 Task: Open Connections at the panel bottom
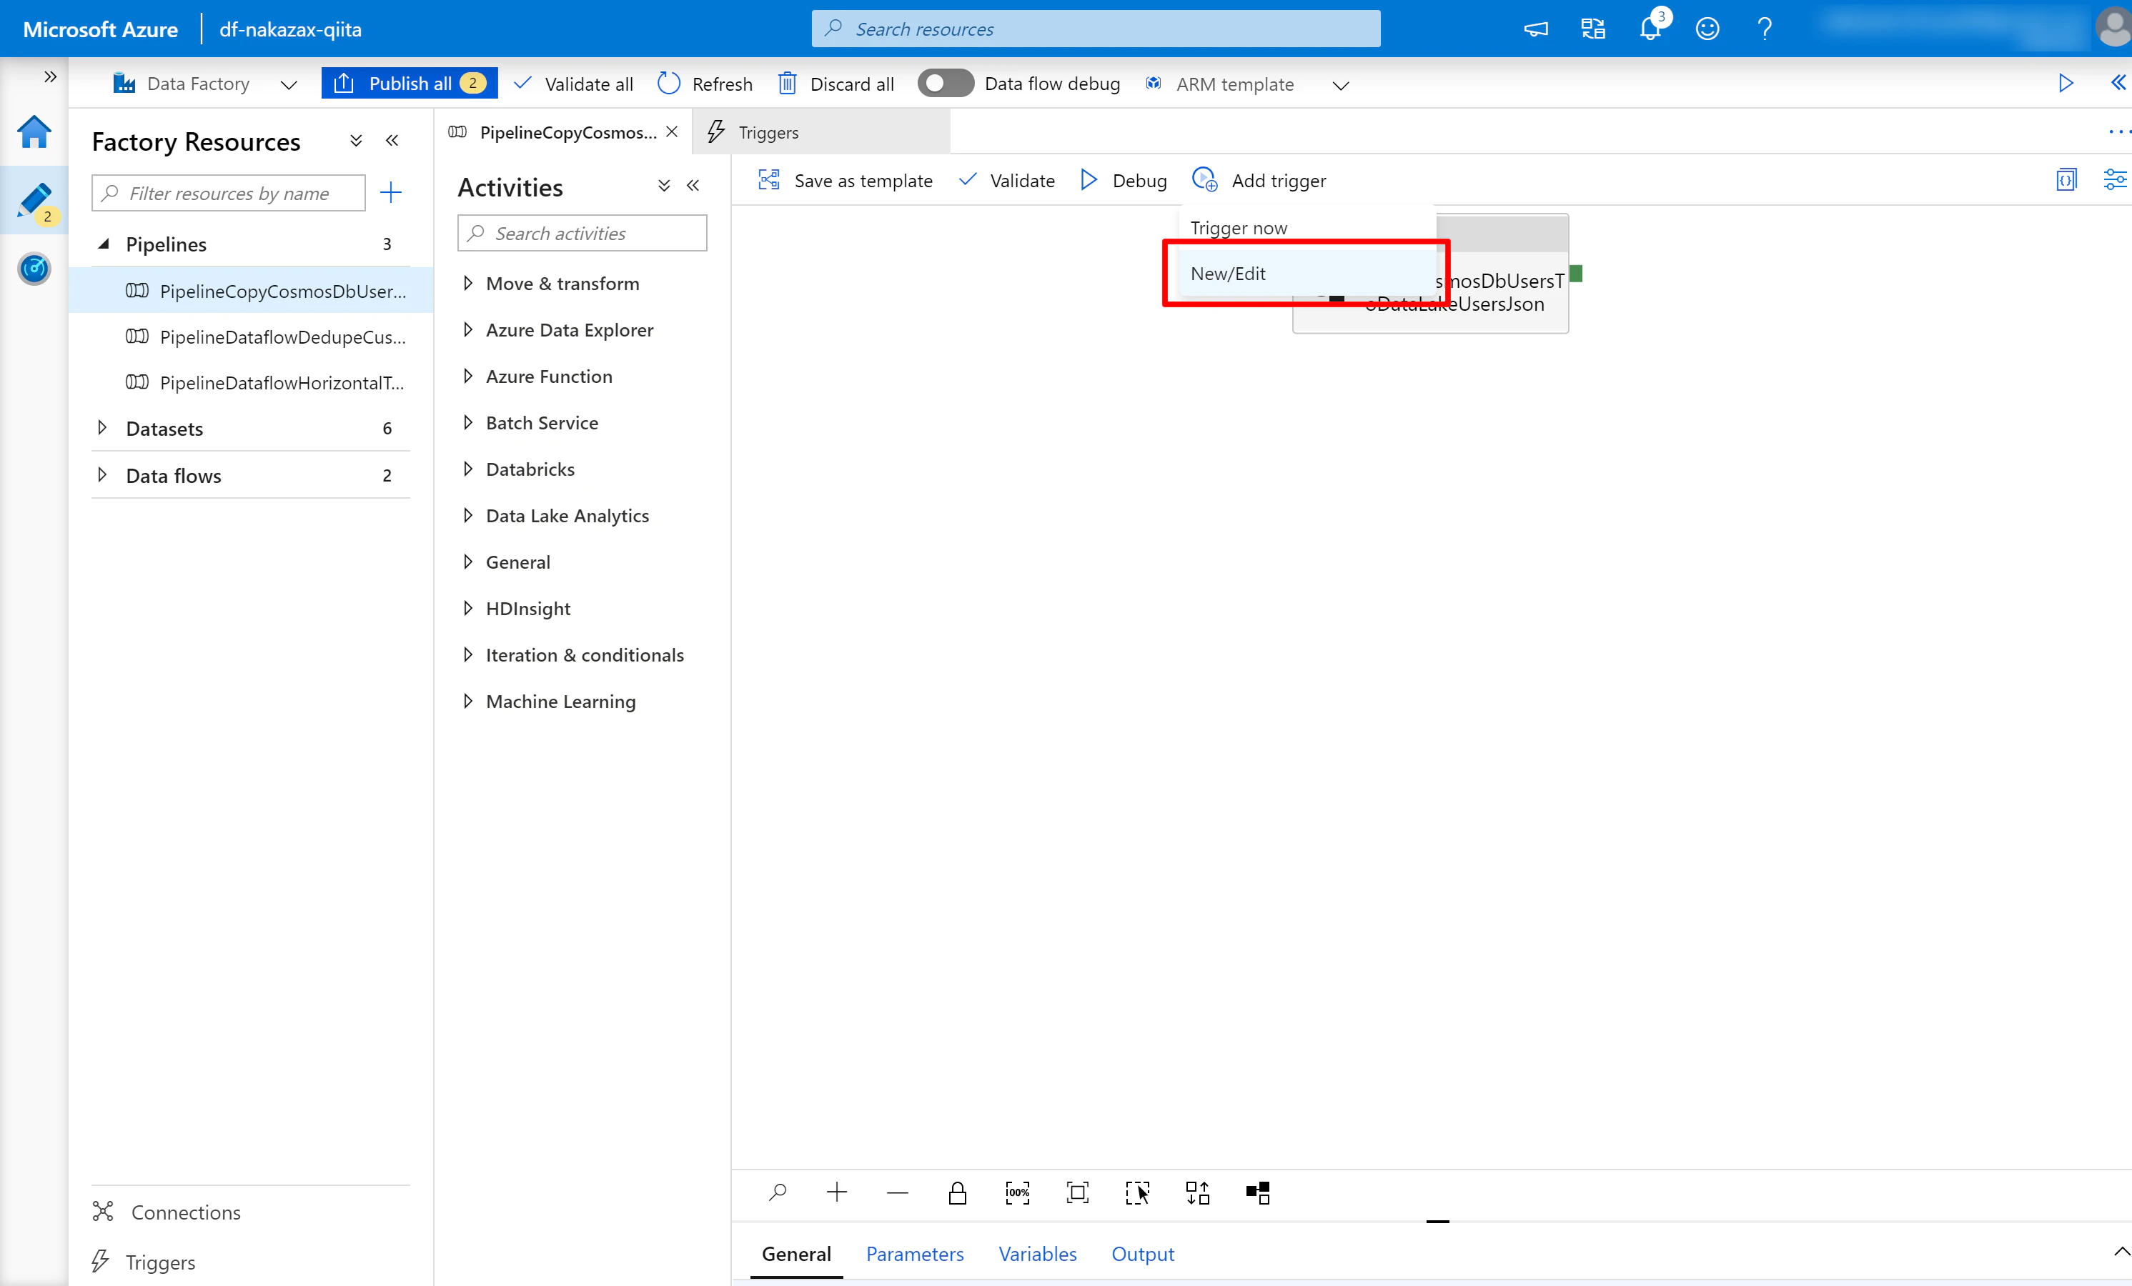pos(167,1212)
